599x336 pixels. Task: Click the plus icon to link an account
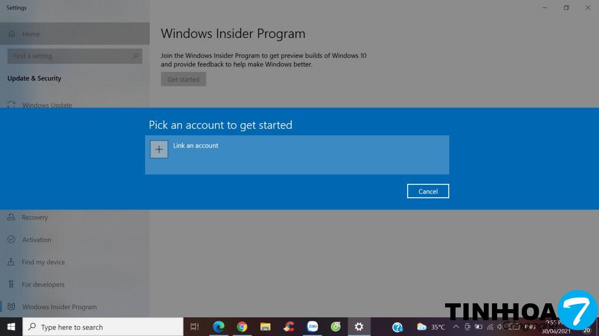[x=159, y=149]
